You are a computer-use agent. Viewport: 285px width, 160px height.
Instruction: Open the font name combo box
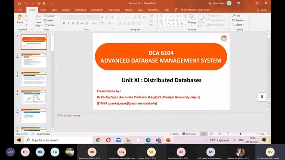[x=76, y=17]
